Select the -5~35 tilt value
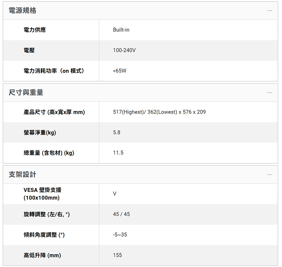 [120, 235]
